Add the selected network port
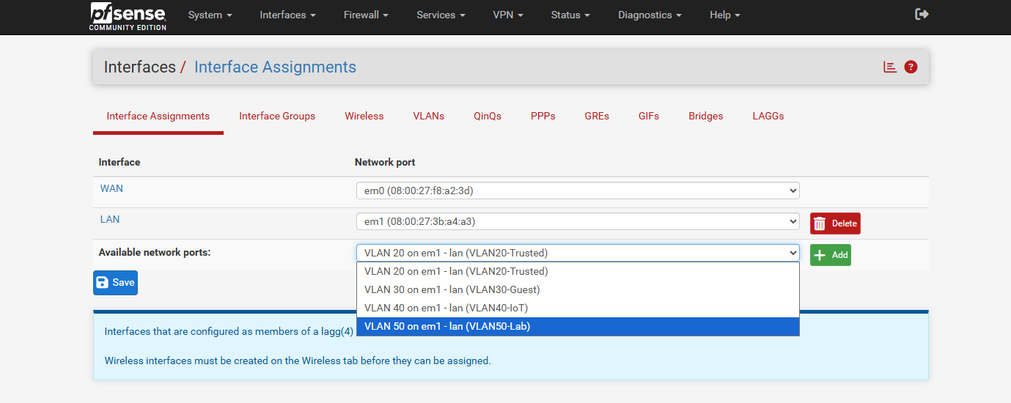Screen dimensions: 1011x403 tap(831, 255)
